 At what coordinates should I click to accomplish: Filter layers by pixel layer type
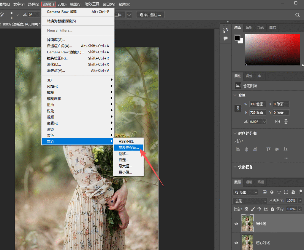coord(265,192)
